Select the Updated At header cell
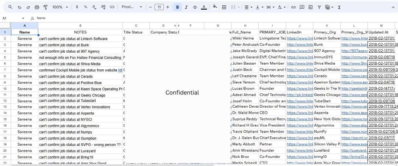 (381, 32)
